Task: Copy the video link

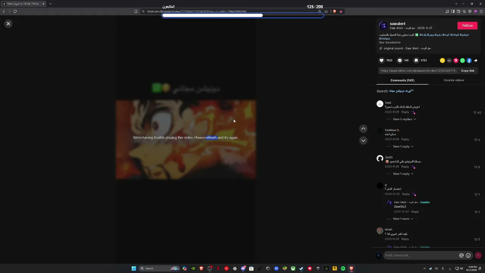Action: coord(468,71)
